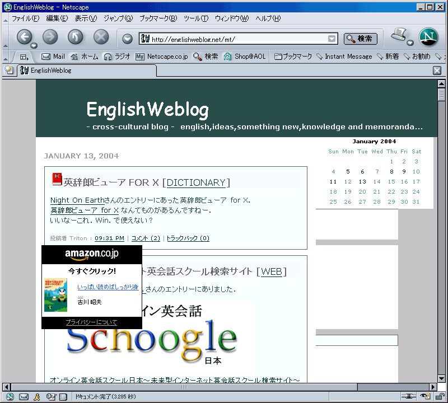Open the トラックバック (0) link
The width and height of the screenshot is (448, 403).
pos(188,238)
